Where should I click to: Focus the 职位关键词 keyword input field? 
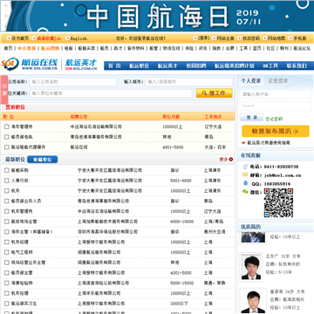coord(111,93)
